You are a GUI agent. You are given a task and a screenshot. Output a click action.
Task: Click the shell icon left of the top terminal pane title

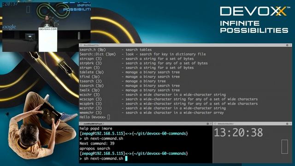point(81,45)
